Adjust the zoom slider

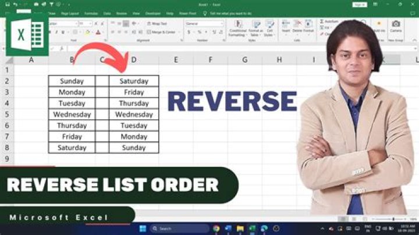(x=393, y=219)
